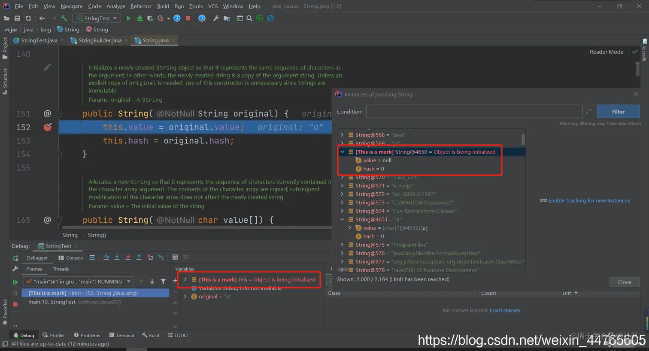The height and width of the screenshot is (351, 649).
Task: Resume program with the green resume icon
Action: 15,282
